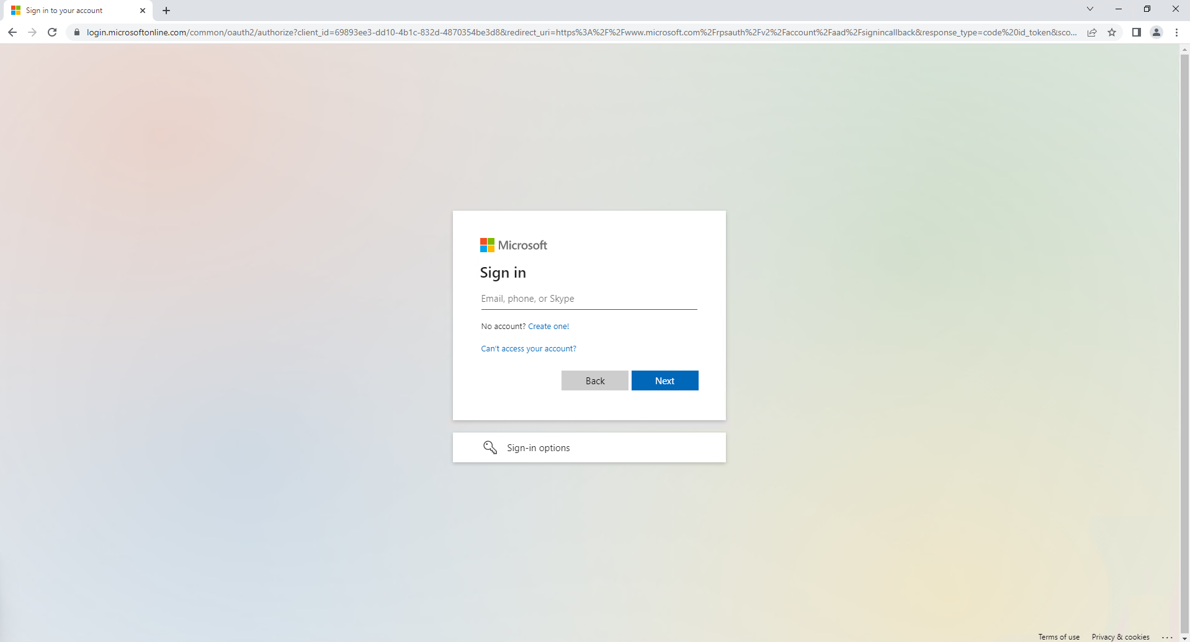The image size is (1190, 642).
Task: Open the Terms of use link
Action: pyautogui.click(x=1059, y=637)
